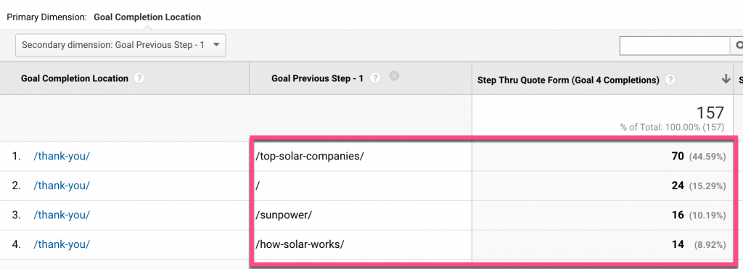
Task: Select /sunpower/ cell
Action: point(284,215)
